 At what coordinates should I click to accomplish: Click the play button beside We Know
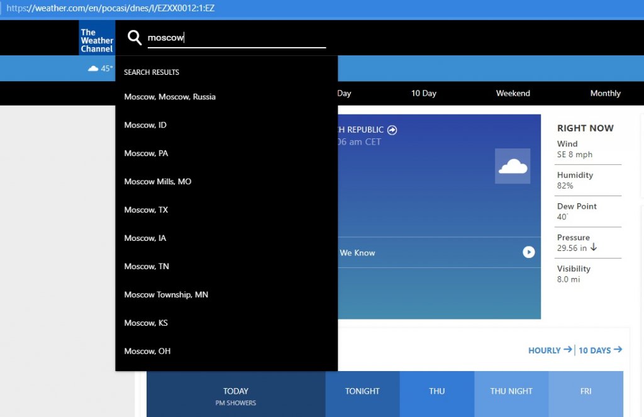click(x=529, y=252)
